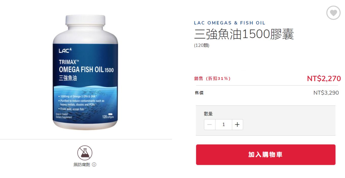Select the original price NT$3,290

coord(326,93)
